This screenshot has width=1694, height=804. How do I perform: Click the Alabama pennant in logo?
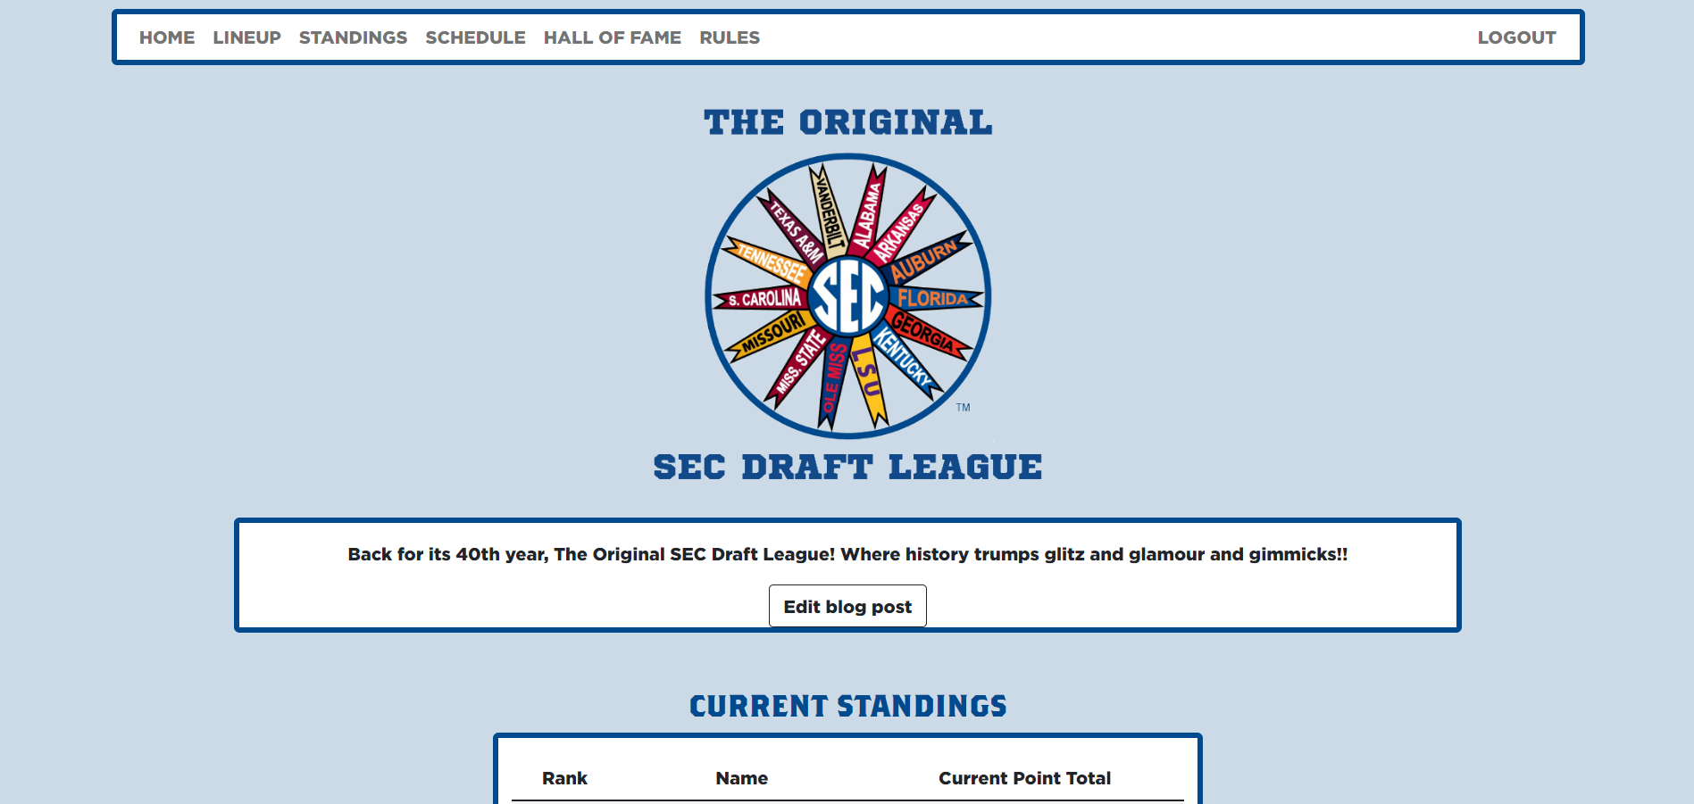(x=867, y=212)
